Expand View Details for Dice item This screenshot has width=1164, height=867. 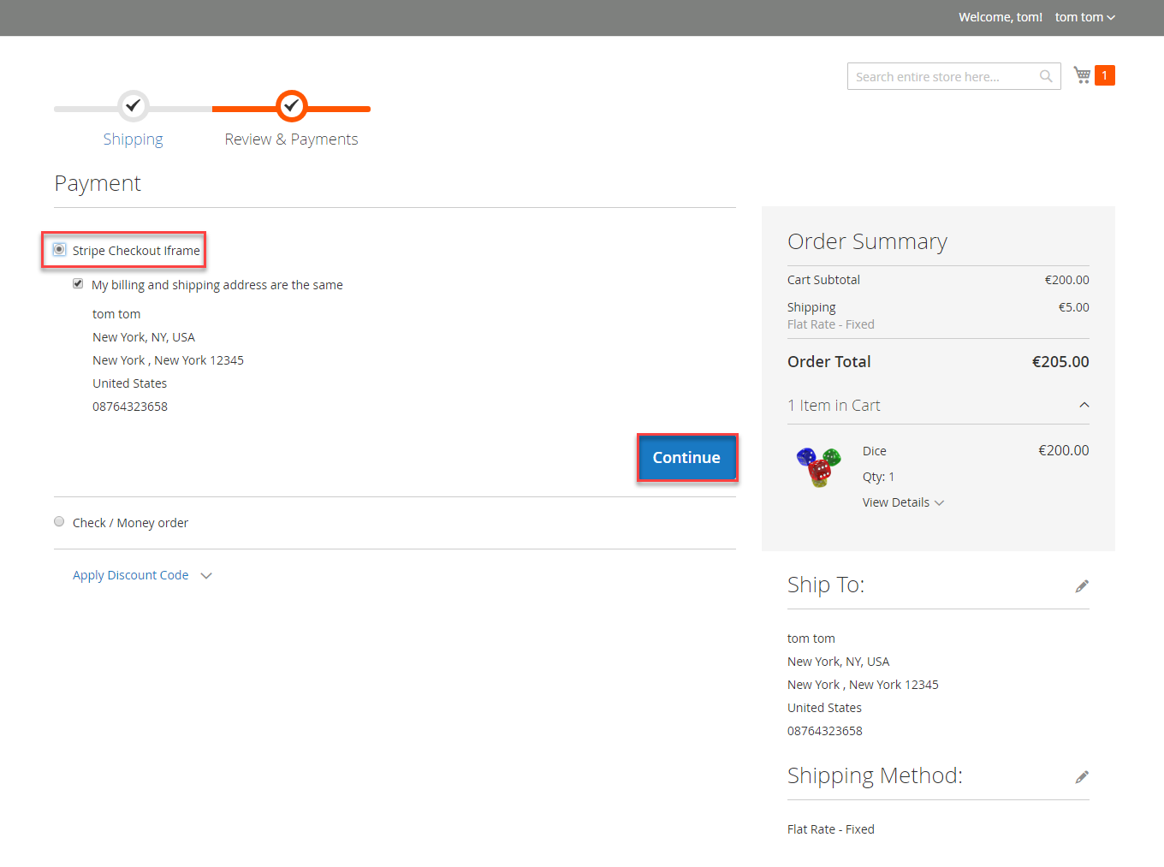coord(902,502)
